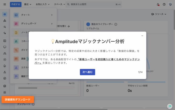Open the AI stars icon in sidebar
The width and height of the screenshot is (175, 110).
coord(5,33)
